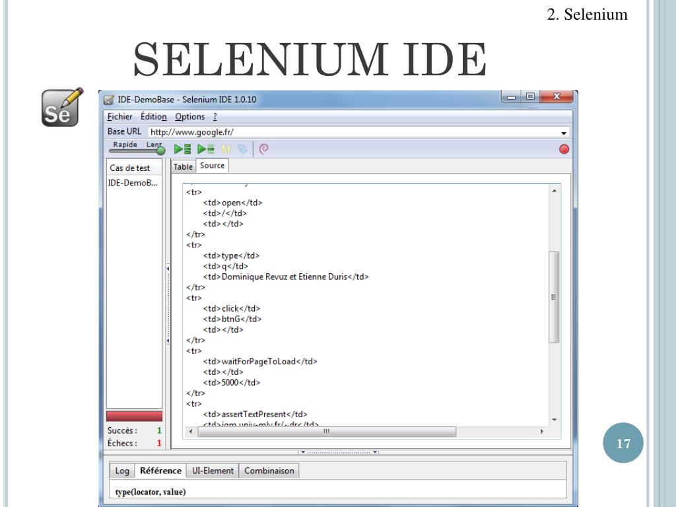The image size is (676, 507).
Task: Open the Combinaison tab
Action: [269, 471]
